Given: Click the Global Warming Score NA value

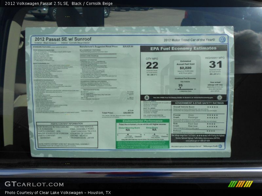Looking at the screenshot, I should [128, 130].
